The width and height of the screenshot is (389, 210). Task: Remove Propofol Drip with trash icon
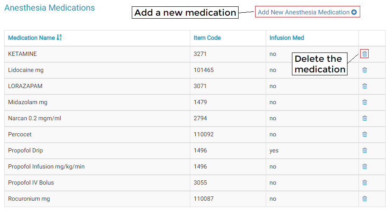click(364, 150)
